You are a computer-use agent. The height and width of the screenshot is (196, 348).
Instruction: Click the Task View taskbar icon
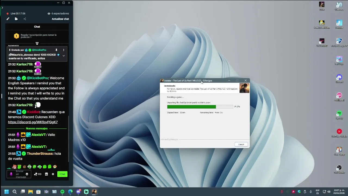[23, 192]
